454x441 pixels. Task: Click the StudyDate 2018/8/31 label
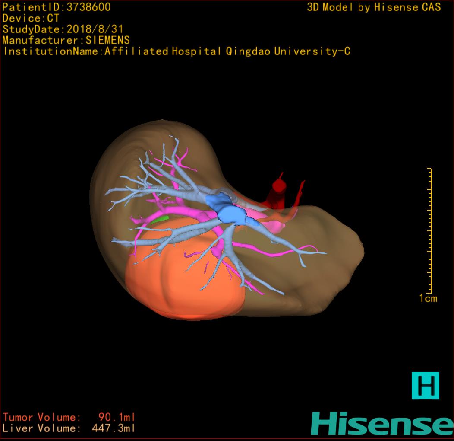(63, 29)
